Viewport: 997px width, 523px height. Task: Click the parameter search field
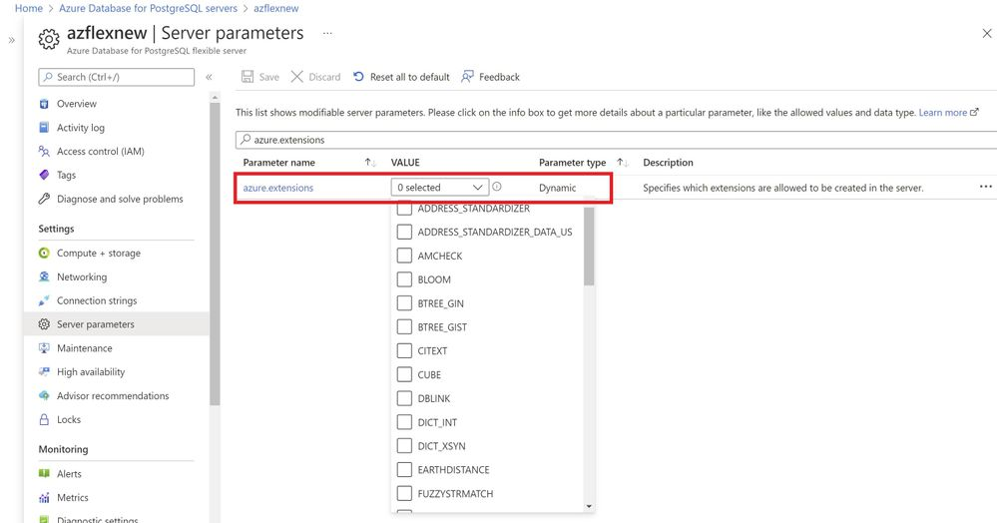[614, 140]
